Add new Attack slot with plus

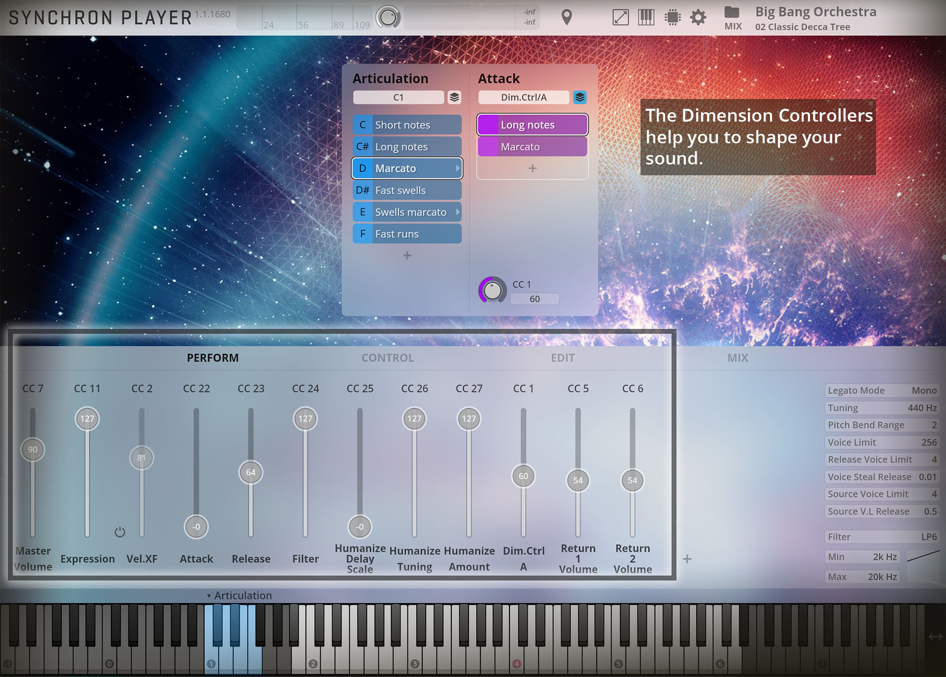(x=532, y=168)
